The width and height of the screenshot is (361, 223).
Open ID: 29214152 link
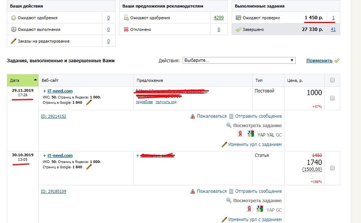pyautogui.click(x=54, y=116)
